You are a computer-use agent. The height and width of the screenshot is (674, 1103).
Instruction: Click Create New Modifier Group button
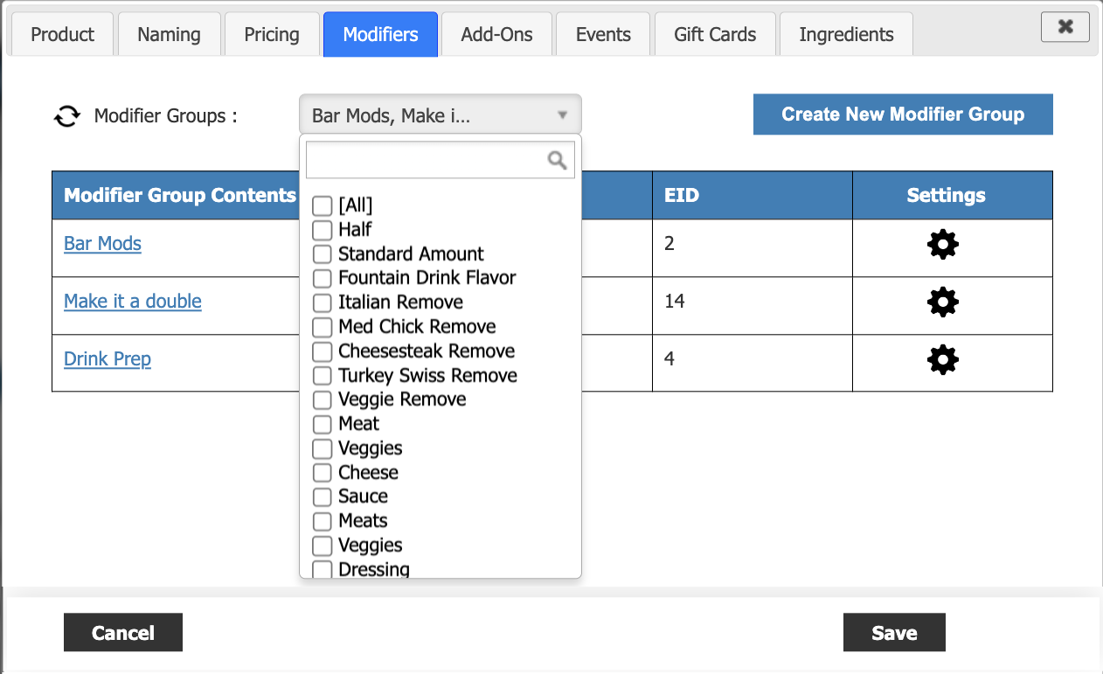point(903,115)
